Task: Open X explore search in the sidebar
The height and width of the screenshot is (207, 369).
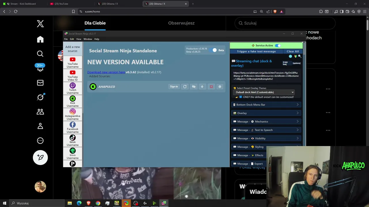Action: pyautogui.click(x=40, y=54)
